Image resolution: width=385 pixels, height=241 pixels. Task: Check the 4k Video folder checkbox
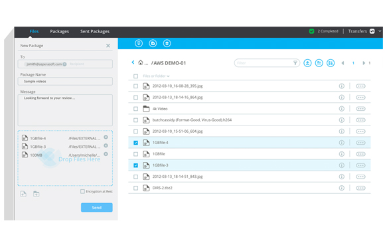pyautogui.click(x=135, y=109)
